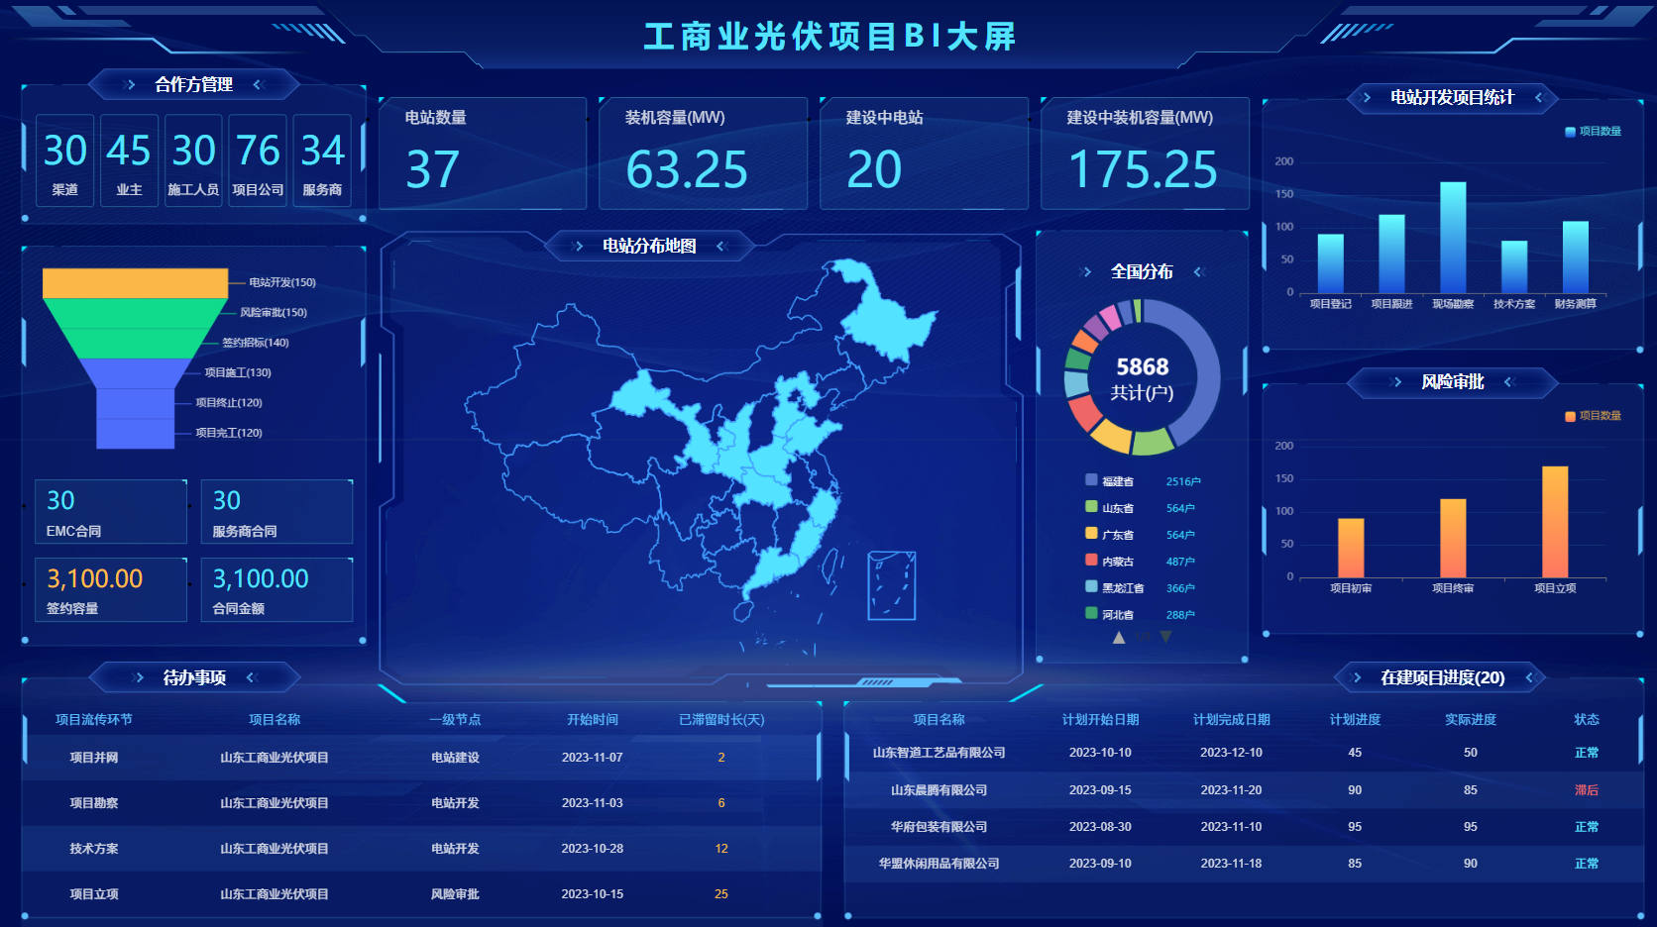Viewport: 1657px width, 927px height.
Task: Click left chevron after 电站分布地图 title
Action: pyautogui.click(x=720, y=247)
